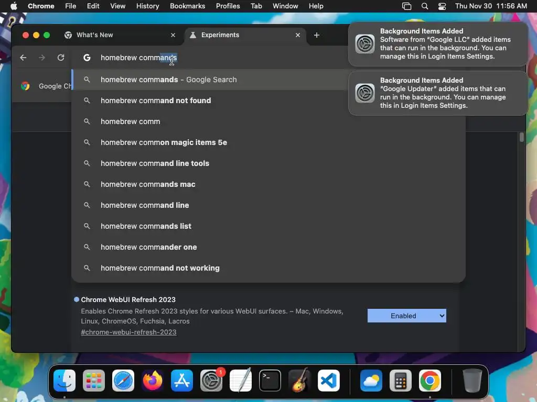This screenshot has width=537, height=402.
Task: Launch Firefox from the Dock
Action: point(153,381)
